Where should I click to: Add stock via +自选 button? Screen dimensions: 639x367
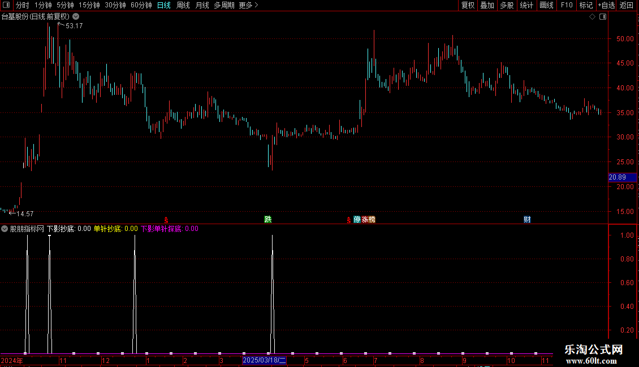tap(606, 5)
